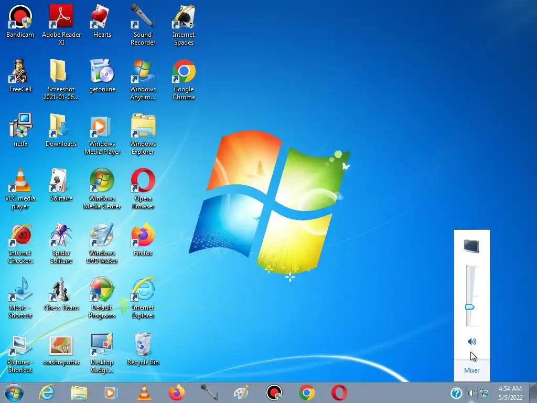Launch VLC from the taskbar
The image size is (537, 403).
click(x=144, y=393)
